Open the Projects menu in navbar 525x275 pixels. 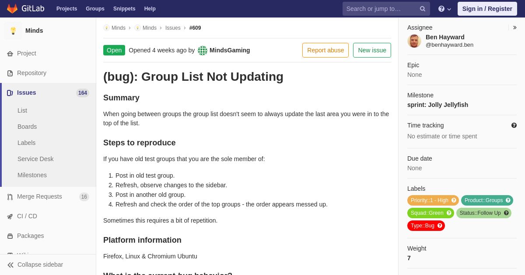tap(66, 9)
